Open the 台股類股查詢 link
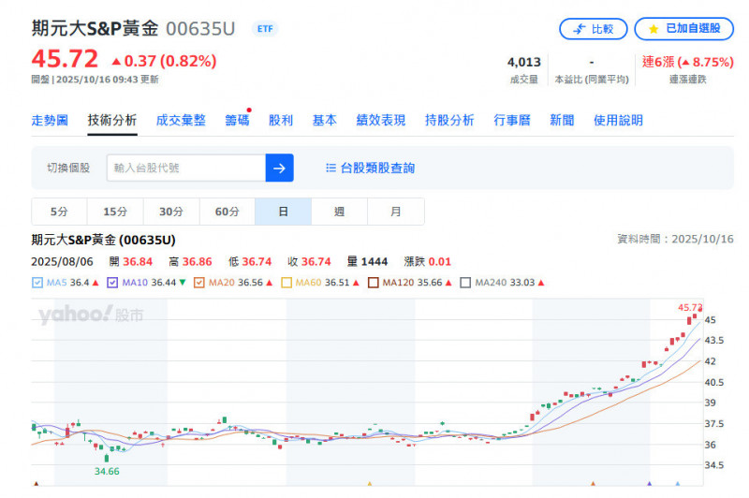749x498 pixels. tap(377, 168)
